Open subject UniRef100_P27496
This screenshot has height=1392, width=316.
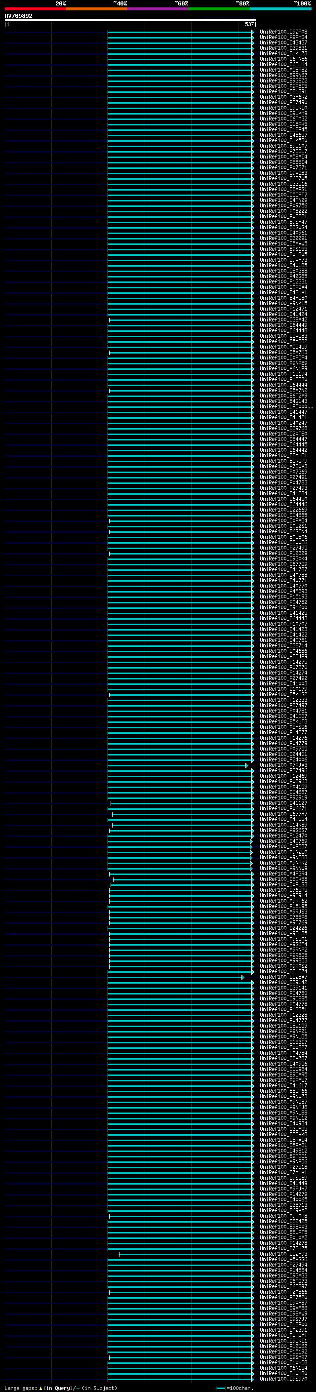point(283,771)
